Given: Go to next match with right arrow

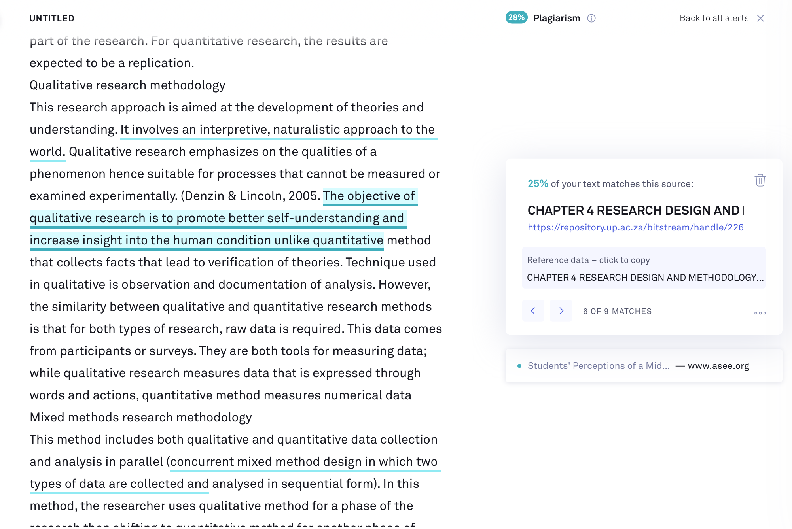Looking at the screenshot, I should point(561,311).
